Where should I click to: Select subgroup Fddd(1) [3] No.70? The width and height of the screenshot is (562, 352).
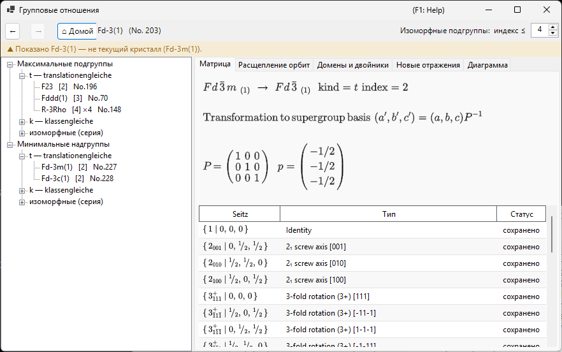pos(74,98)
